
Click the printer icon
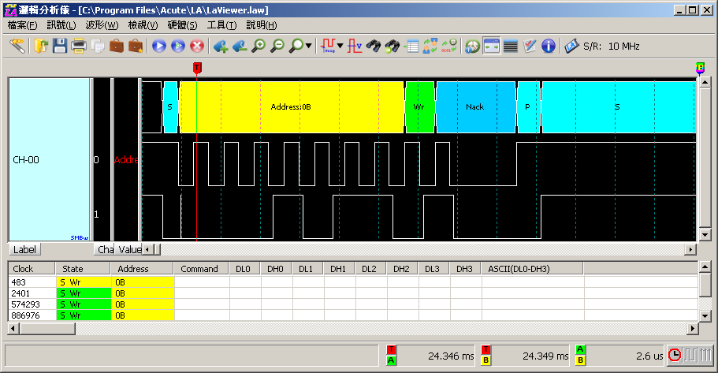(x=79, y=46)
